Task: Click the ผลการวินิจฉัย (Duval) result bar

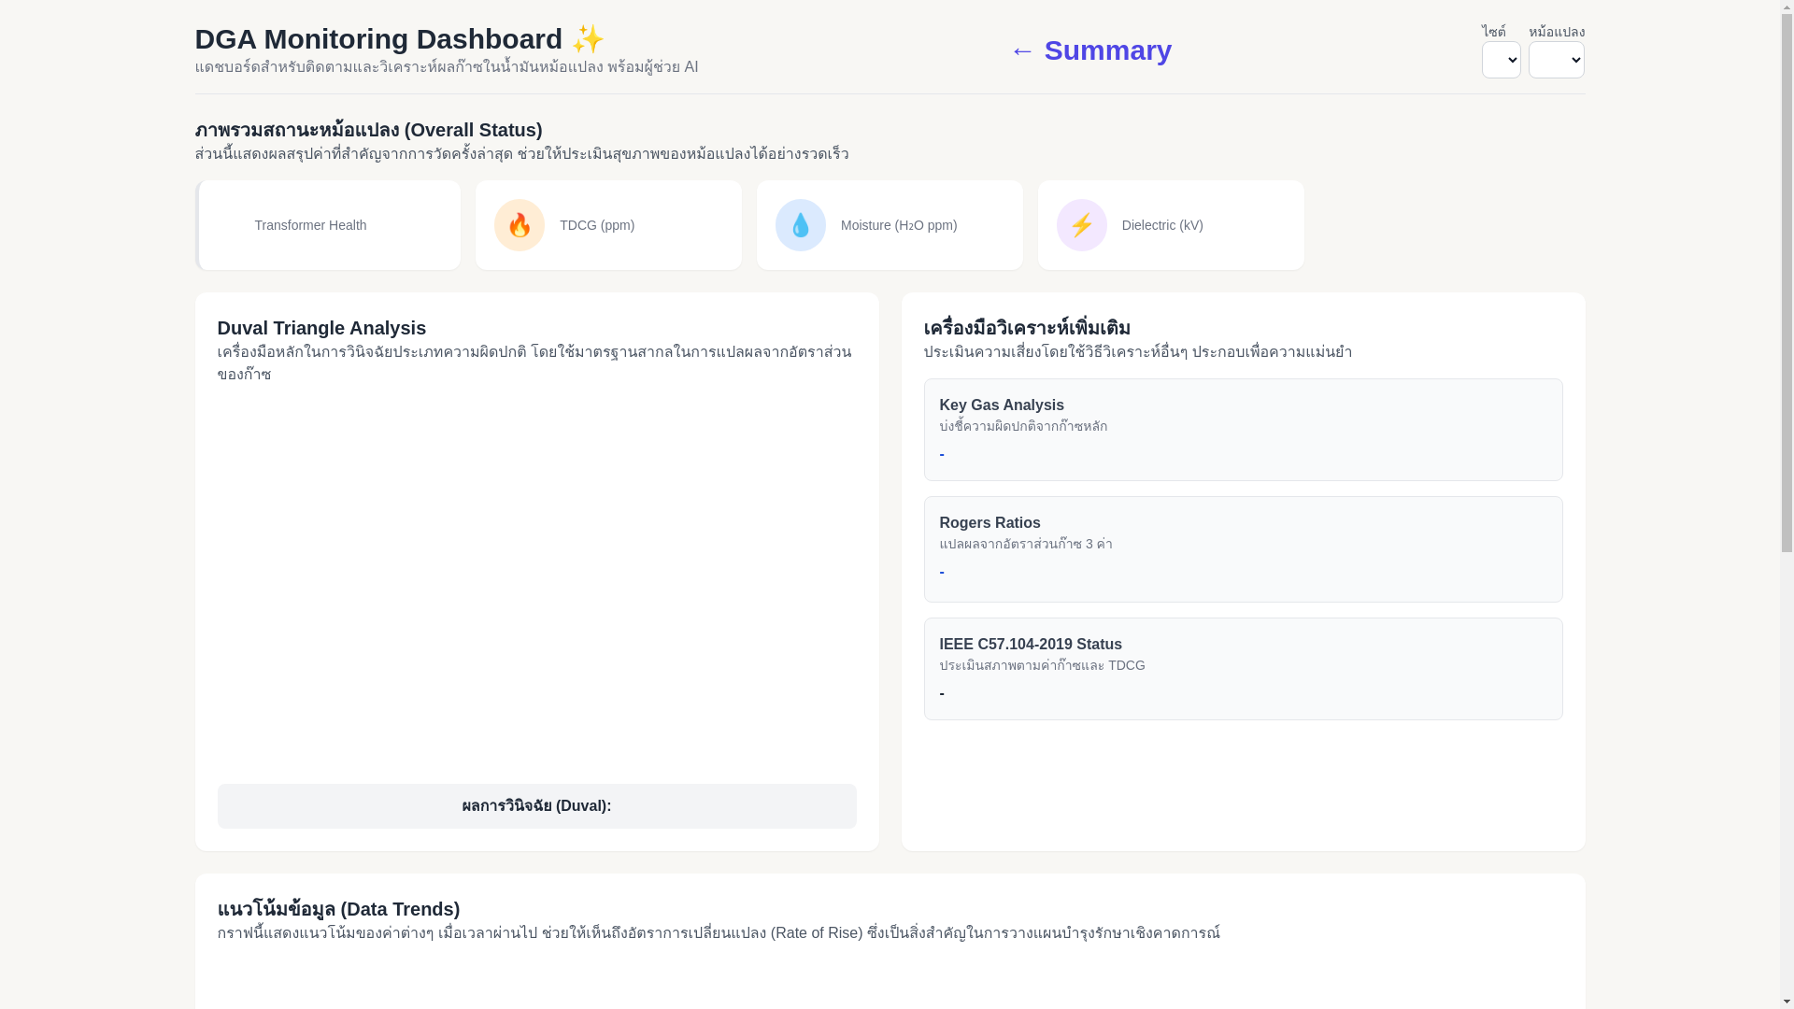Action: coord(536,806)
